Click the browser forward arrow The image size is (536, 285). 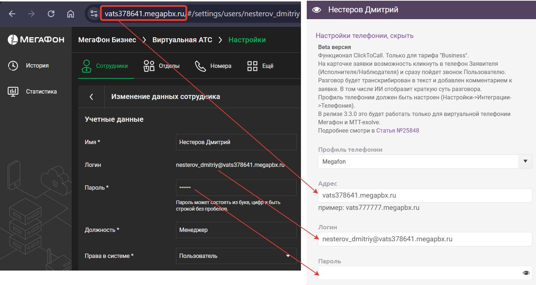pos(32,14)
